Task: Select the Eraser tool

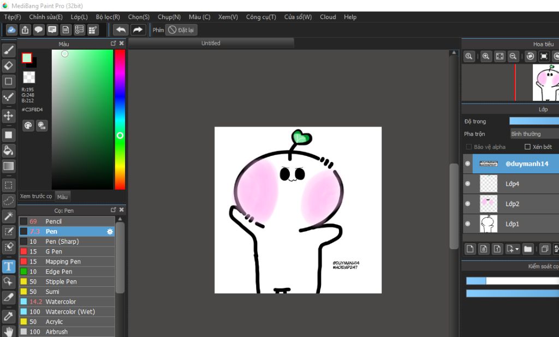Action: point(9,65)
